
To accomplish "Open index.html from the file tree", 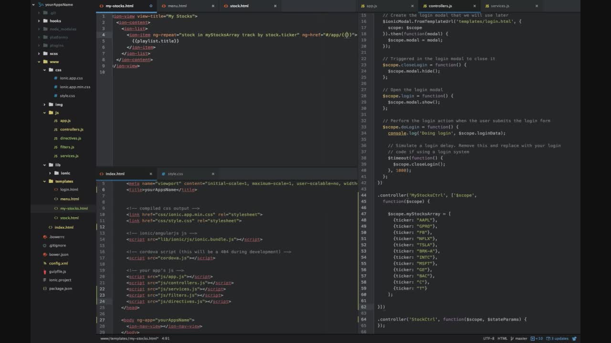I will click(x=64, y=227).
